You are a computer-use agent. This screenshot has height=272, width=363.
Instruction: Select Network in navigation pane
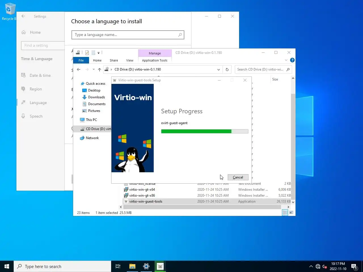(x=92, y=138)
